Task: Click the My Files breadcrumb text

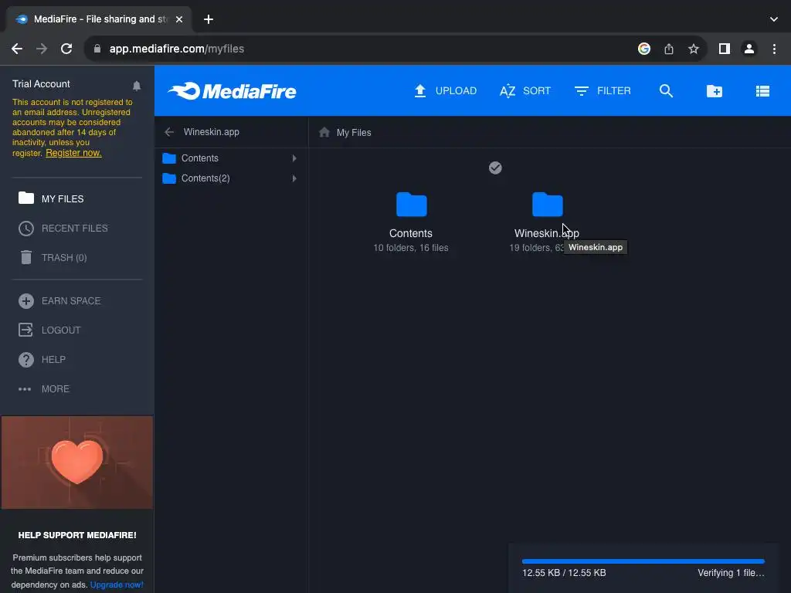Action: point(354,133)
